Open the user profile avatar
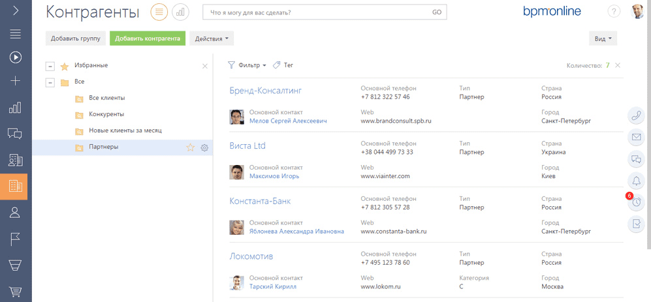 (x=637, y=12)
